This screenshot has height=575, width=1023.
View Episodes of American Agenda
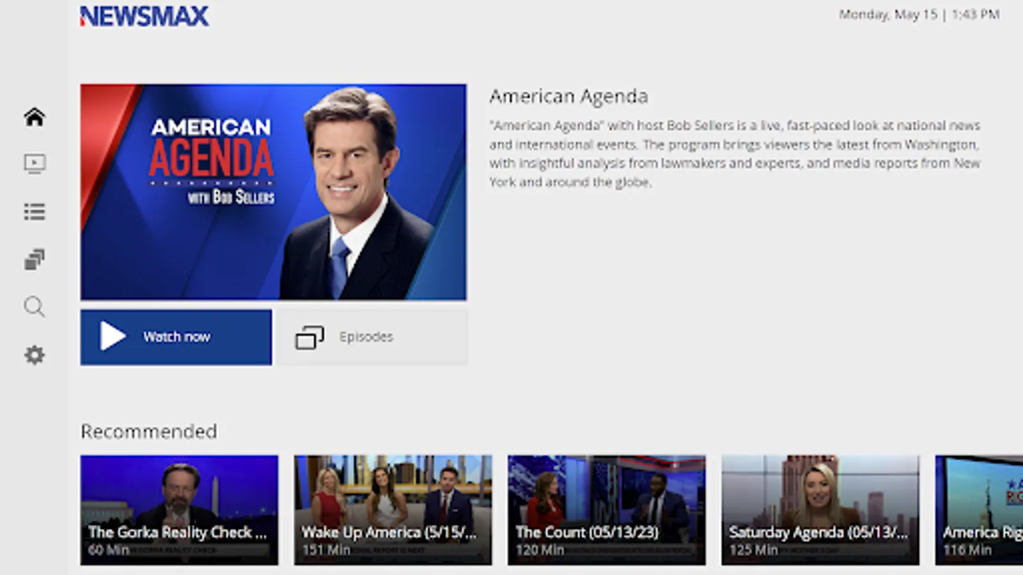tap(372, 337)
